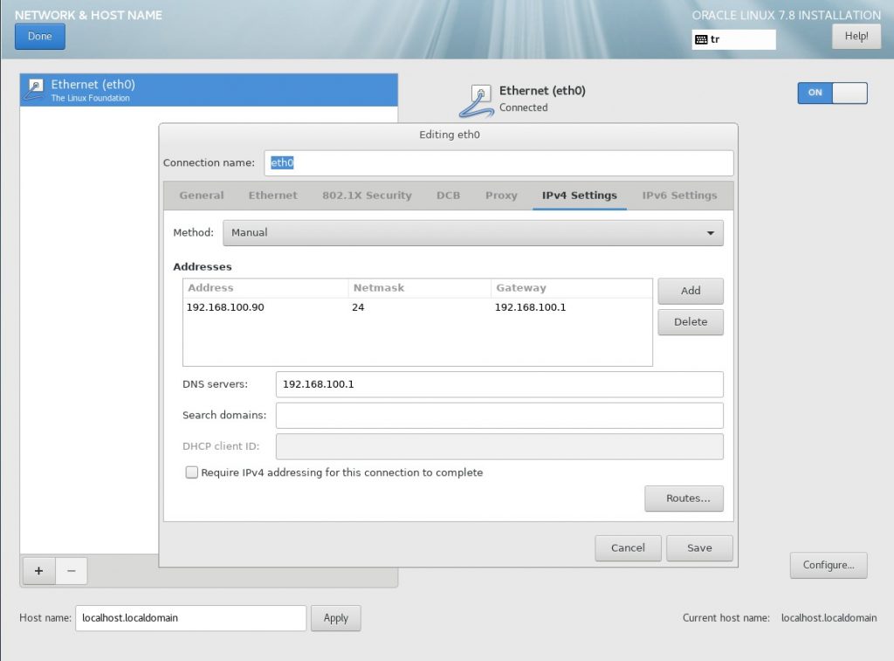Open the Proxy tab

(501, 195)
